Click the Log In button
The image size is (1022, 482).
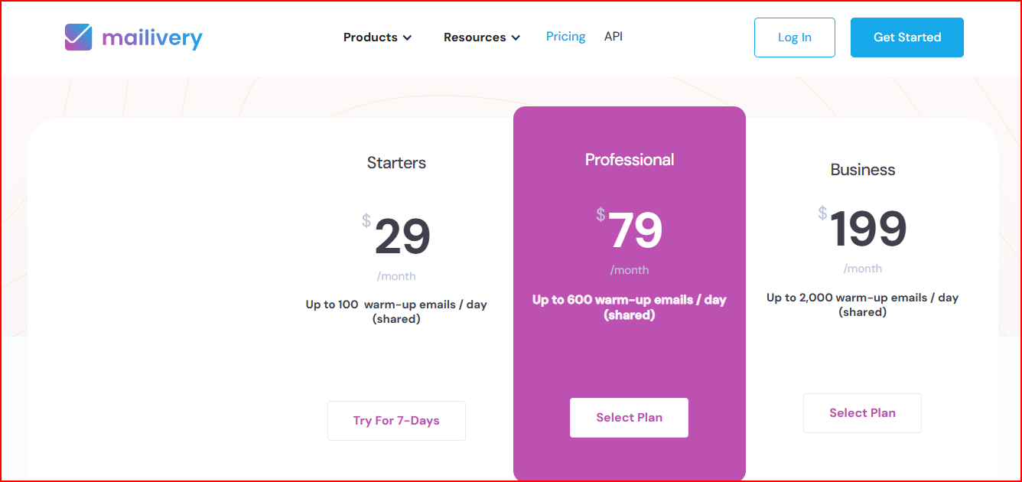click(794, 37)
